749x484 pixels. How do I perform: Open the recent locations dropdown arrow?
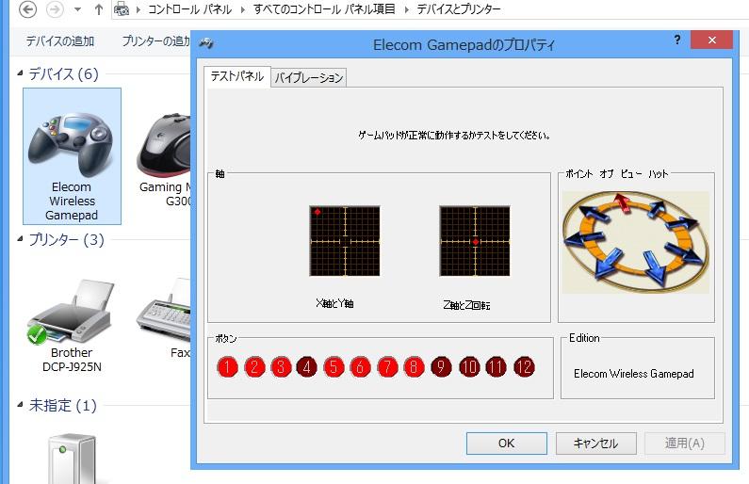(x=78, y=9)
